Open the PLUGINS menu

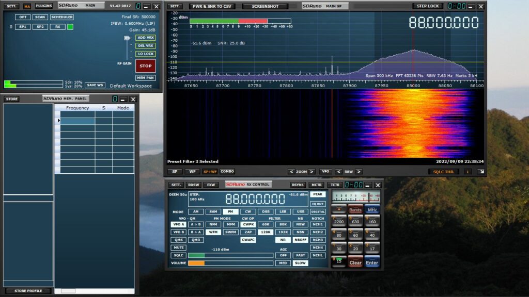(x=44, y=6)
